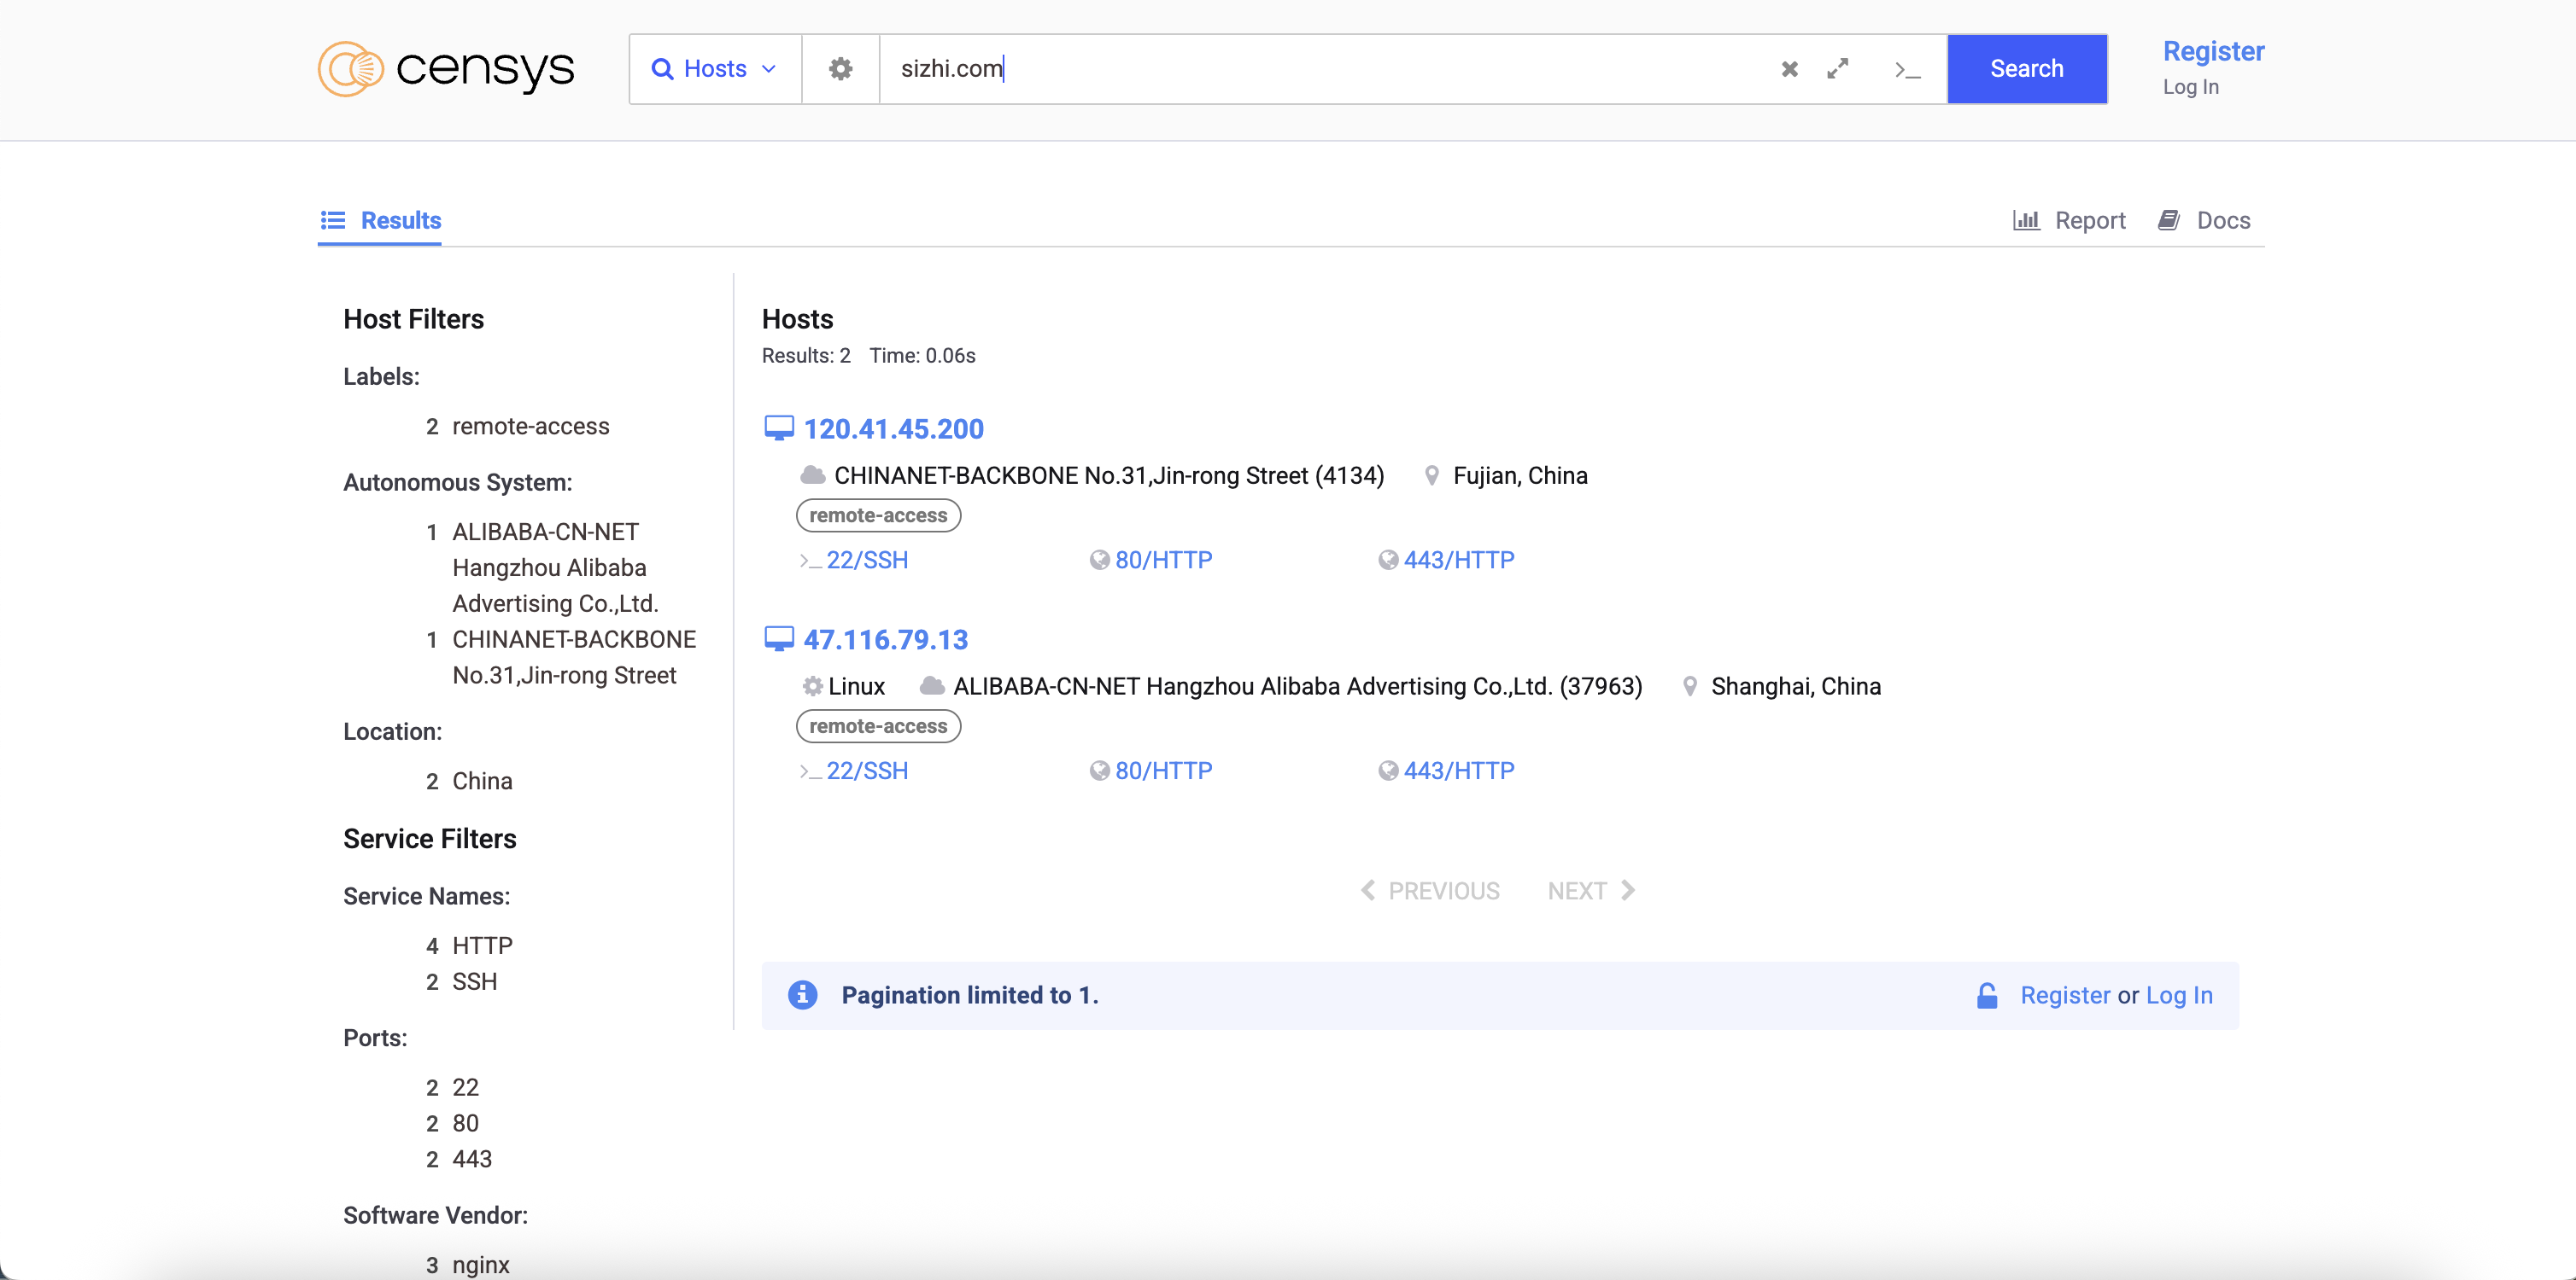Open the query terminal prompt icon
Image resolution: width=2576 pixels, height=1280 pixels.
click(x=1907, y=70)
